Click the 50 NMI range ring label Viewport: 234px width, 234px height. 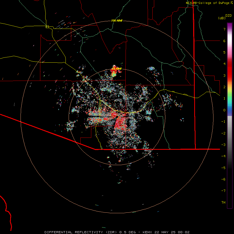pos(117,69)
